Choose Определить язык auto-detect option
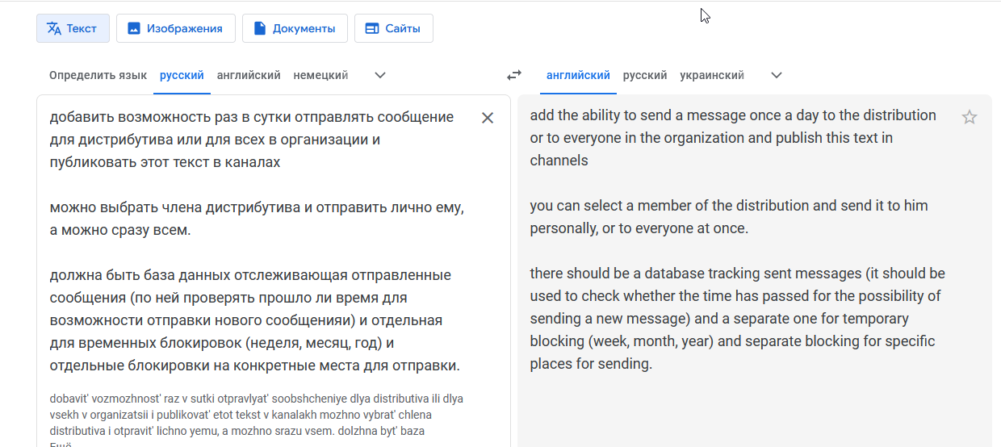Viewport: 1001px width, 447px height. (98, 75)
